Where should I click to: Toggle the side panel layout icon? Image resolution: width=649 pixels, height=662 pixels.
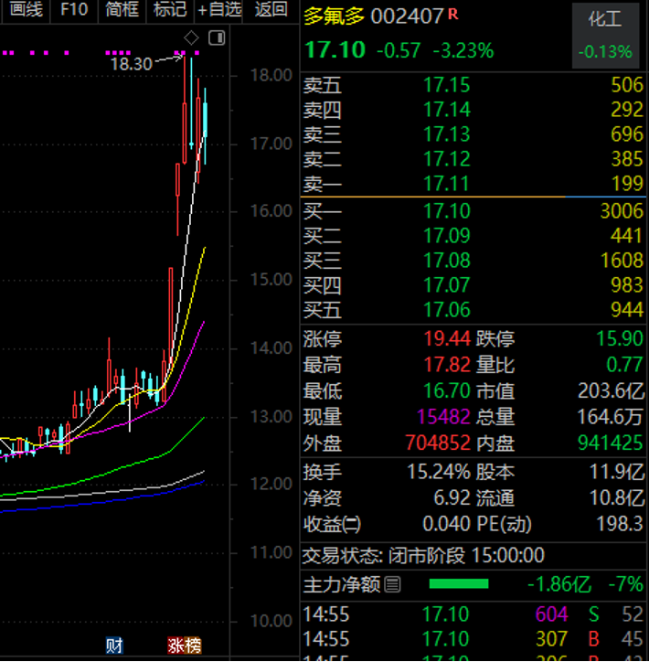tap(217, 37)
